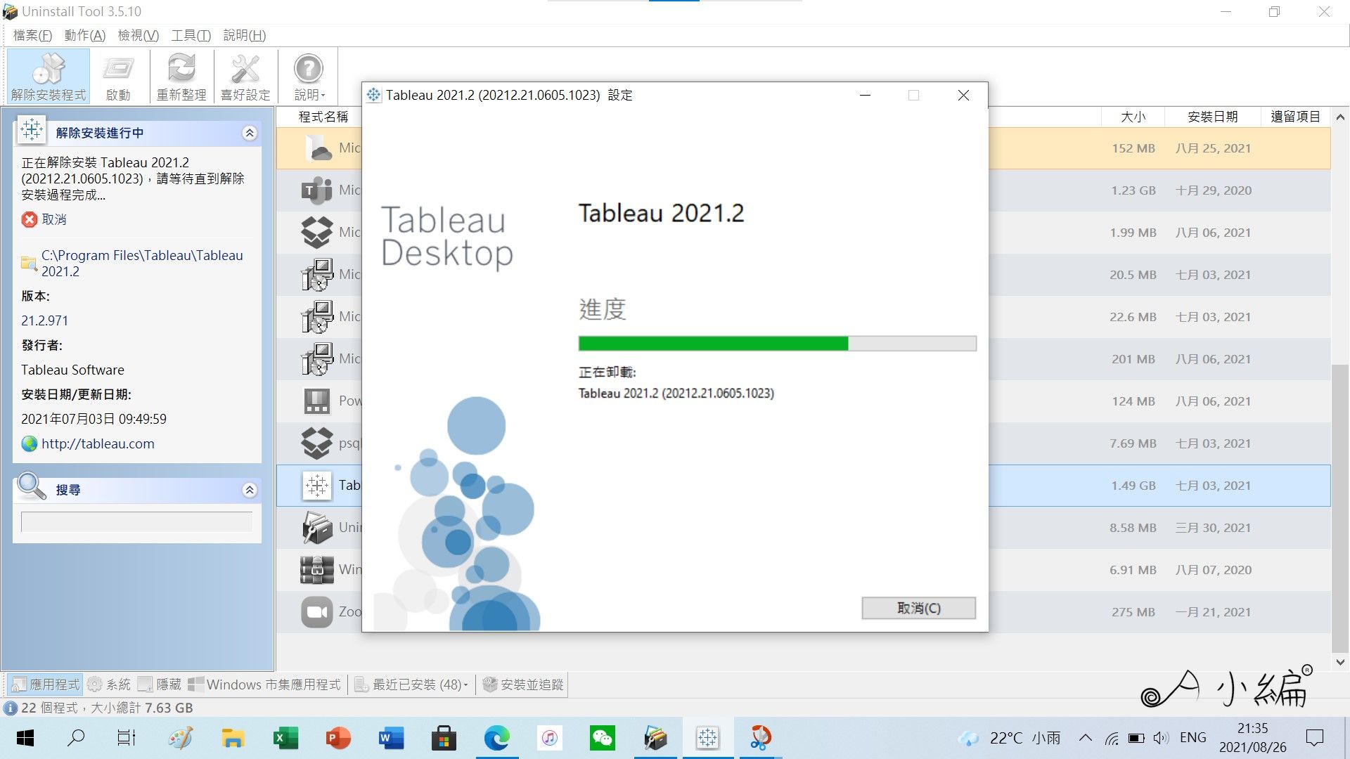This screenshot has width=1350, height=759.
Task: Select the 1.49 GB size cell
Action: (1133, 486)
